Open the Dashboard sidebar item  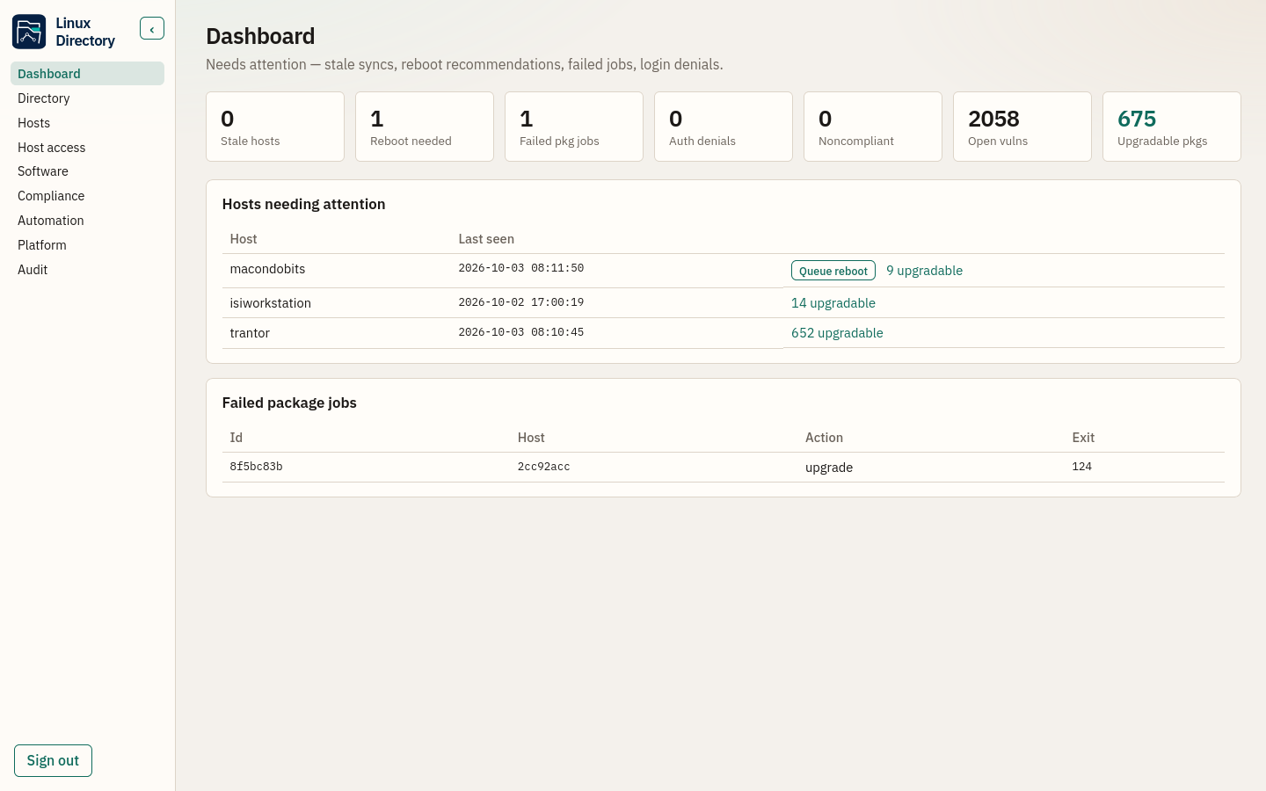coord(87,74)
